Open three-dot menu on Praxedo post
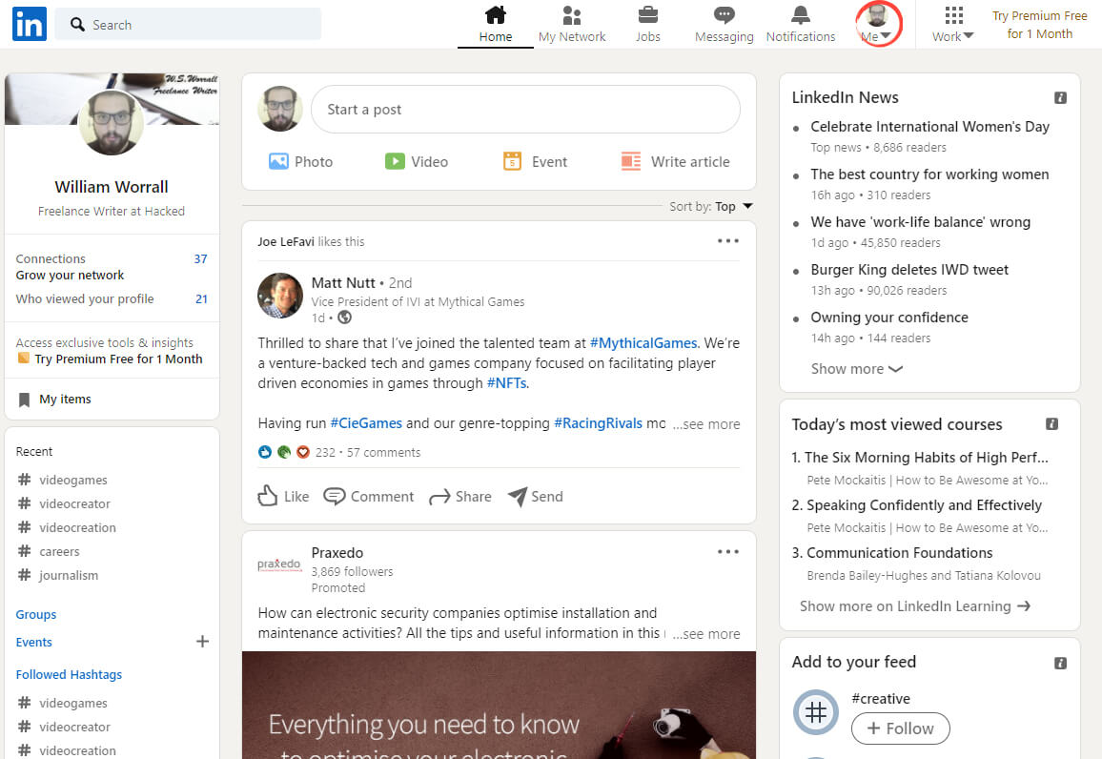The image size is (1102, 759). pos(728,552)
